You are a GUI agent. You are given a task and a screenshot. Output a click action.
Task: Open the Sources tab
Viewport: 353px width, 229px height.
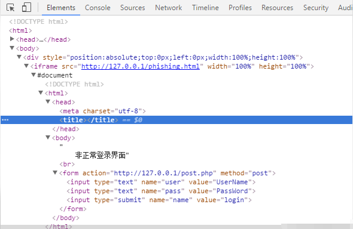[x=132, y=8]
